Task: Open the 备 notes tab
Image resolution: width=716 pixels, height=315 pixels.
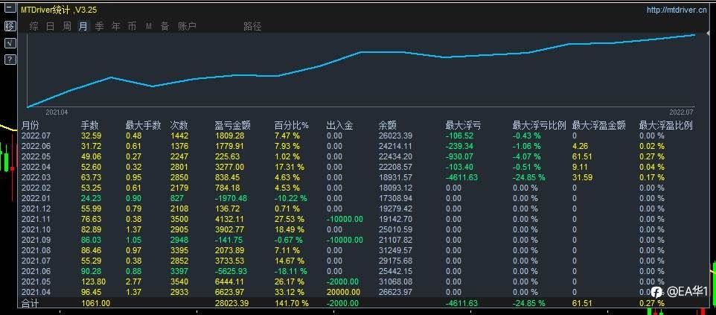Action: click(164, 27)
